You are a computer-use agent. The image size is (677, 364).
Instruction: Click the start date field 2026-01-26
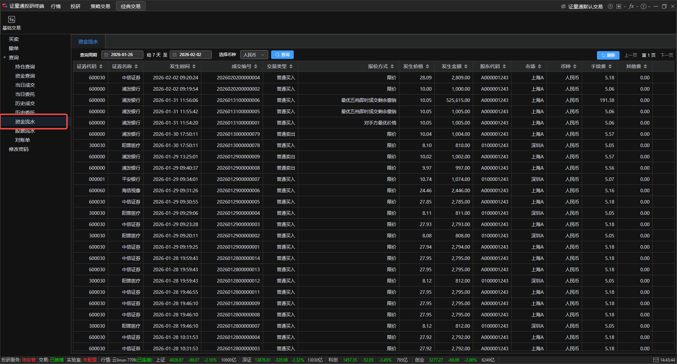122,55
